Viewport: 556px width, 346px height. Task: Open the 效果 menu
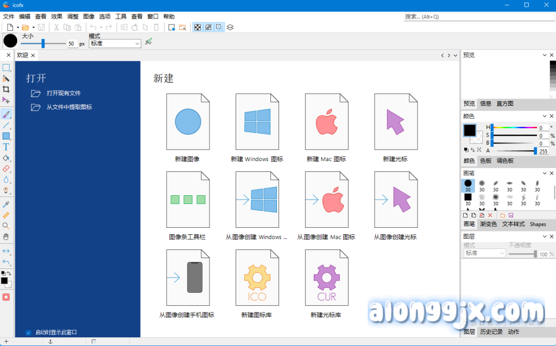click(x=56, y=17)
